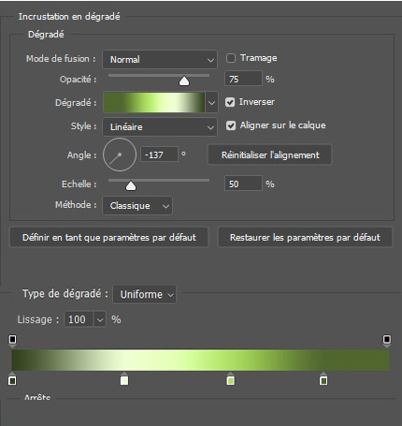Enable the Tramage checkbox
The image size is (402, 426).
point(231,58)
